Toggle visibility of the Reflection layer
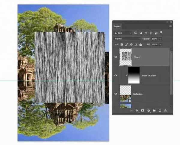 tap(116, 94)
